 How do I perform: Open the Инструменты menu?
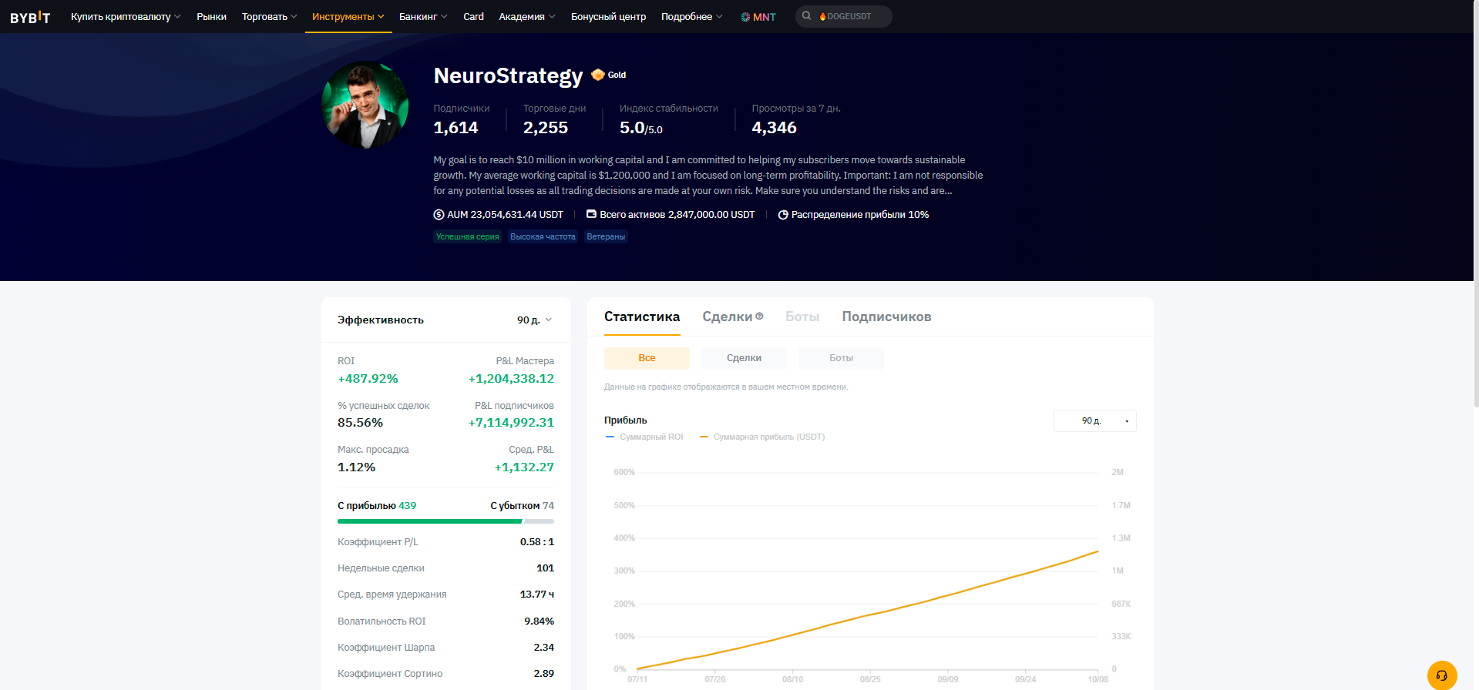348,17
